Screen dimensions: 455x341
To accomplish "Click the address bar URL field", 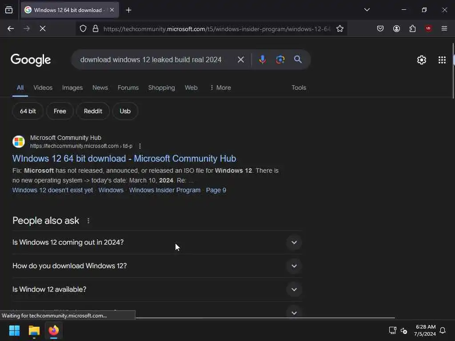I will pos(217,29).
